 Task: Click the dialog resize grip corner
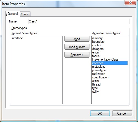point(134,118)
